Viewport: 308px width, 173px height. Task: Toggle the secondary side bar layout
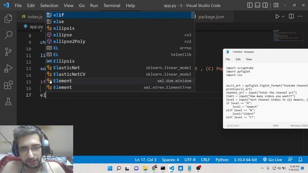(265, 5)
